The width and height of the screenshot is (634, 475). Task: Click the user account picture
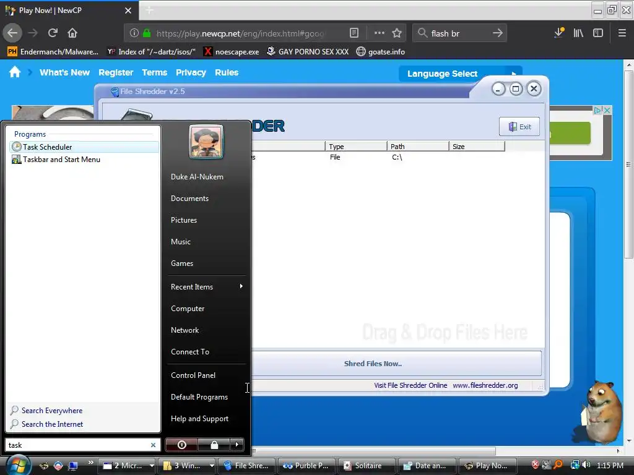click(x=206, y=142)
